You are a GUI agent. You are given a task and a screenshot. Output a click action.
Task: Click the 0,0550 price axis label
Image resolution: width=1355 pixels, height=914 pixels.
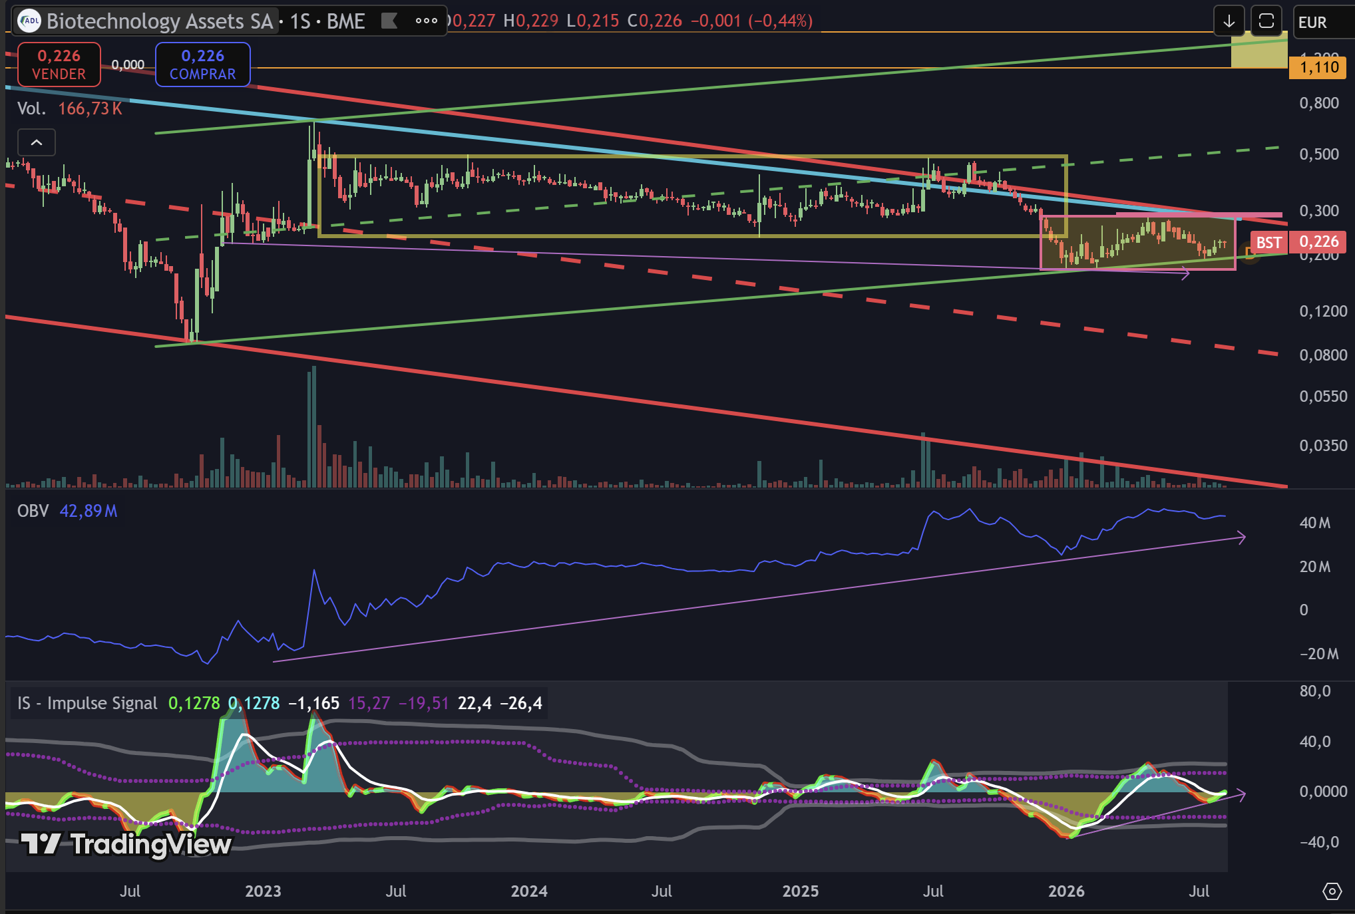[x=1323, y=396]
